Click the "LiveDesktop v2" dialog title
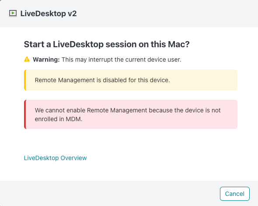 (x=49, y=14)
